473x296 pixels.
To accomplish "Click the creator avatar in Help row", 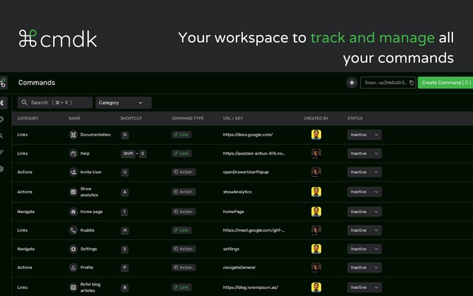I will click(x=316, y=153).
